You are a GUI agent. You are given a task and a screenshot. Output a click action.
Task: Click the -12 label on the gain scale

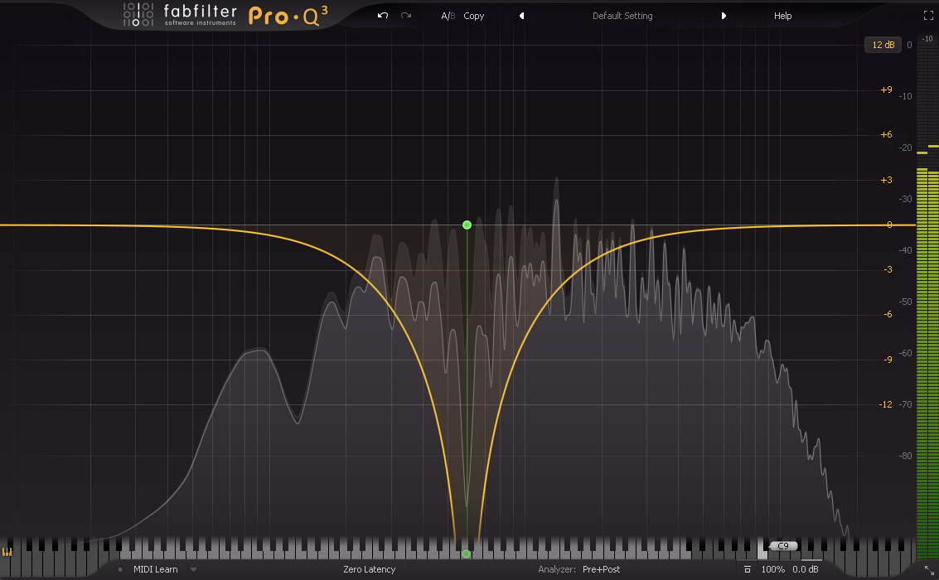click(885, 404)
